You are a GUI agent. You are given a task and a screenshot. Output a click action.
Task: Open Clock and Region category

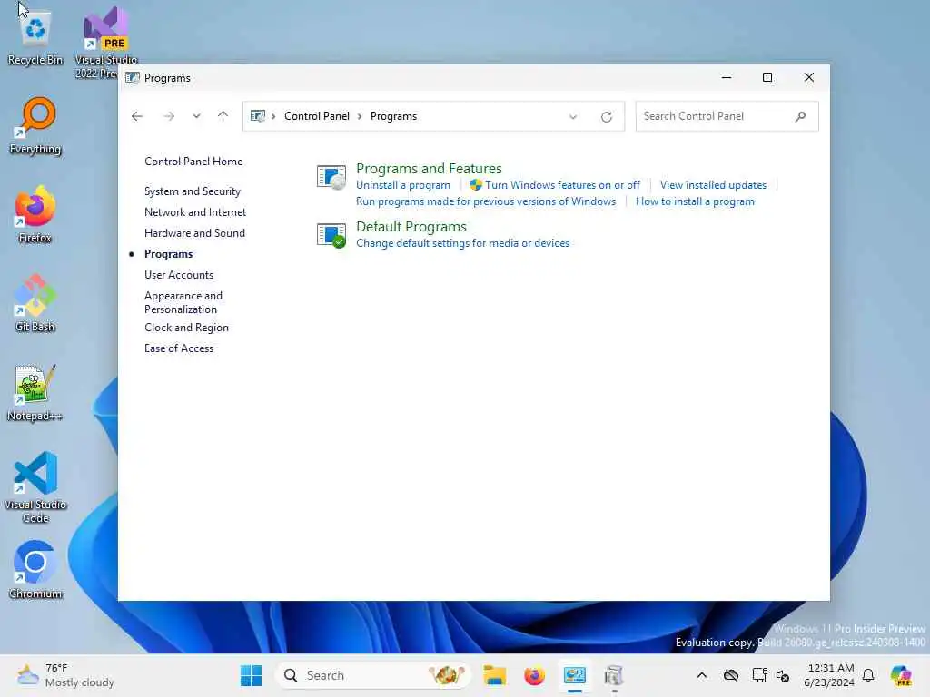click(186, 328)
